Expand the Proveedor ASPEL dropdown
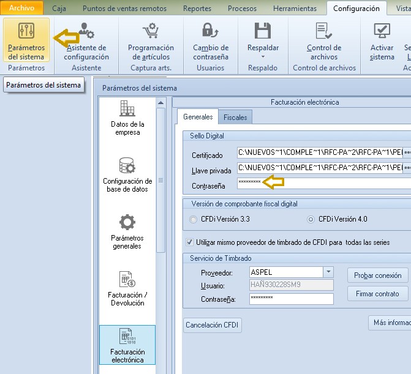Screen dimensions: 411x374 pyautogui.click(x=328, y=272)
